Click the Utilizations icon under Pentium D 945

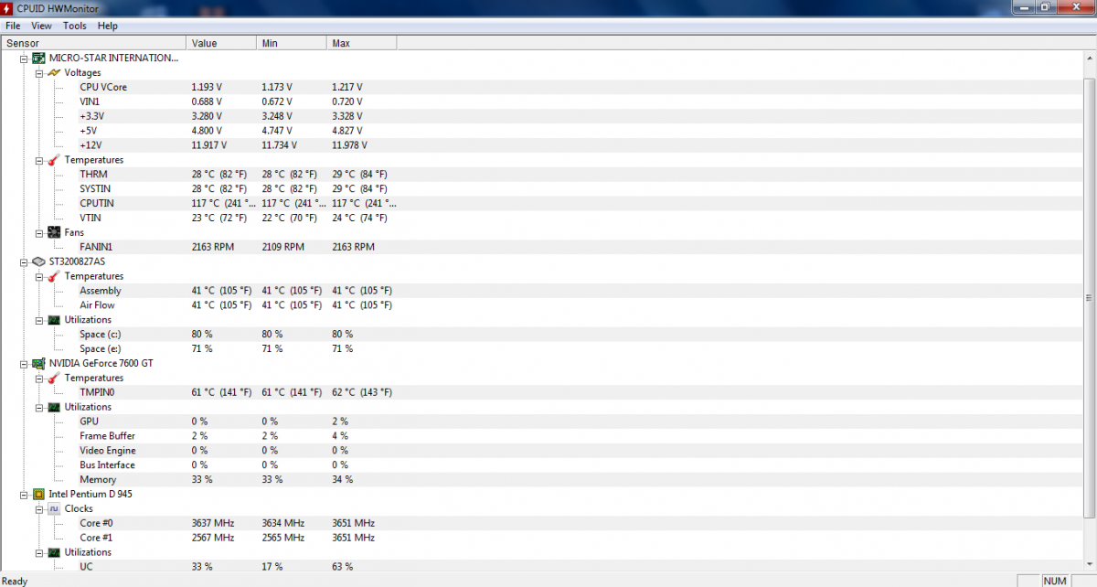click(x=54, y=552)
